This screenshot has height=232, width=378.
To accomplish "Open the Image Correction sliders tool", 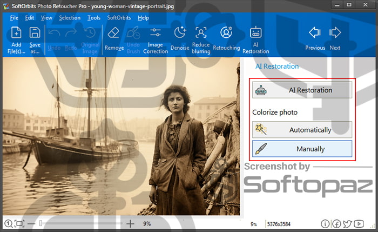I will tap(156, 32).
